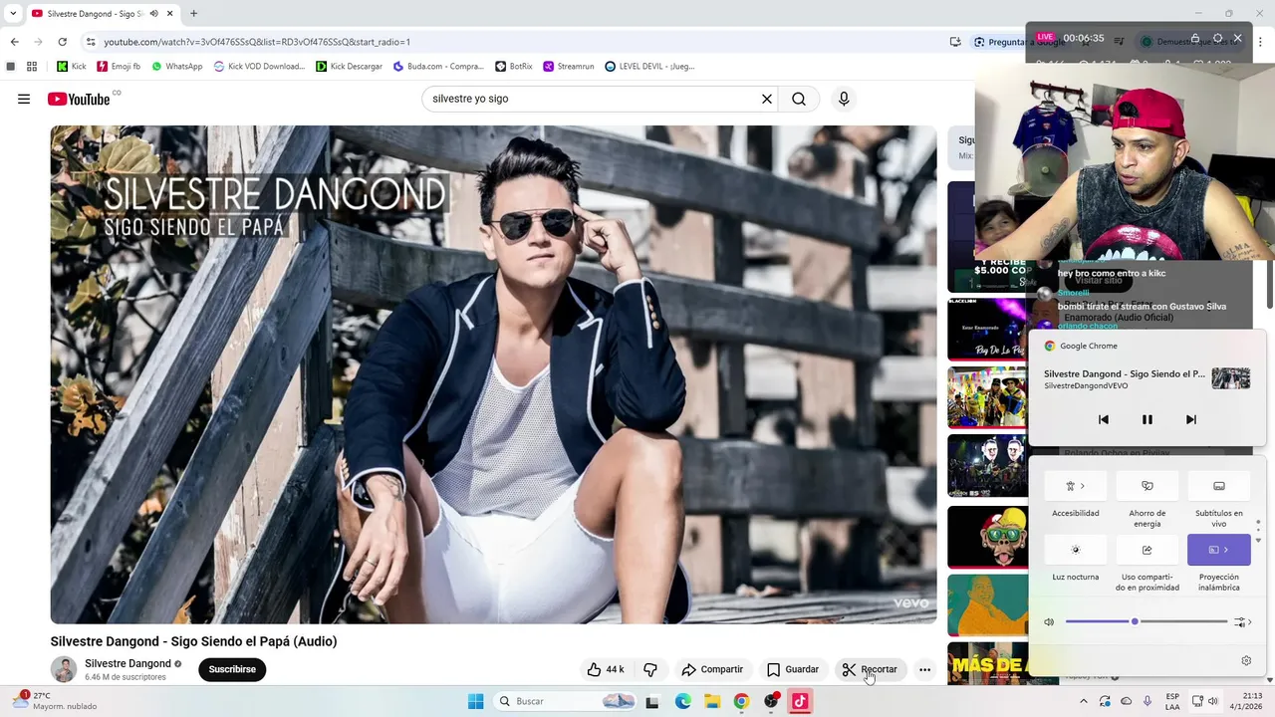1275x717 pixels.
Task: Click the browser address bar URL
Action: point(257,42)
